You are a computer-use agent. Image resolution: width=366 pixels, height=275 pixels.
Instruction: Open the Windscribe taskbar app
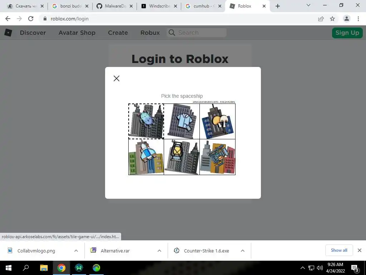pos(79,268)
